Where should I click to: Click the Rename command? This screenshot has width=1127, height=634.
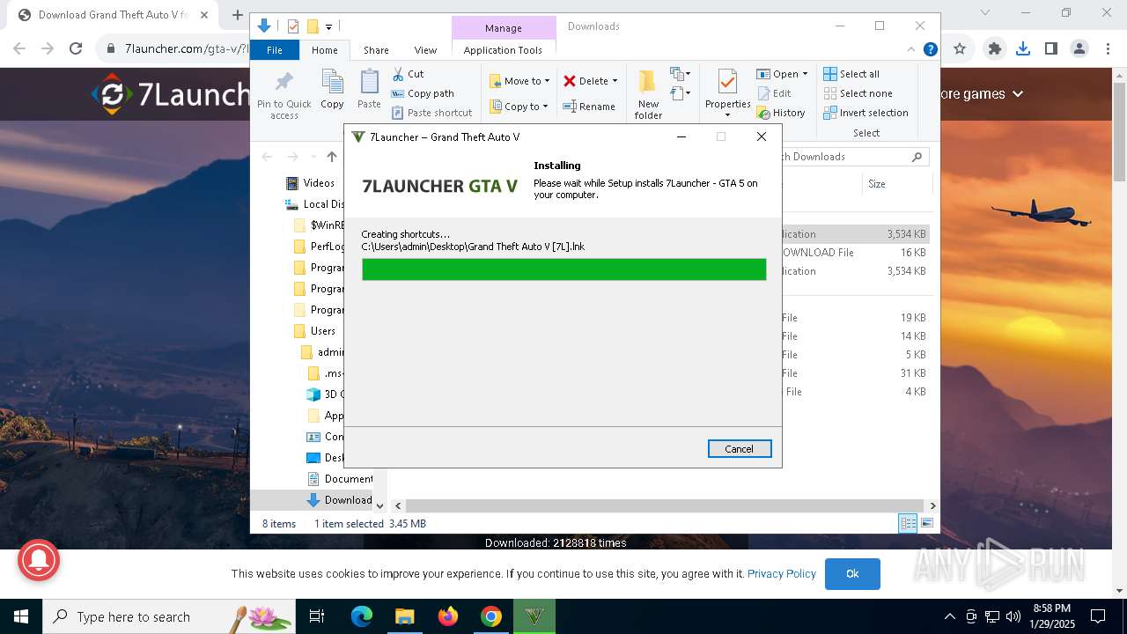tap(589, 107)
